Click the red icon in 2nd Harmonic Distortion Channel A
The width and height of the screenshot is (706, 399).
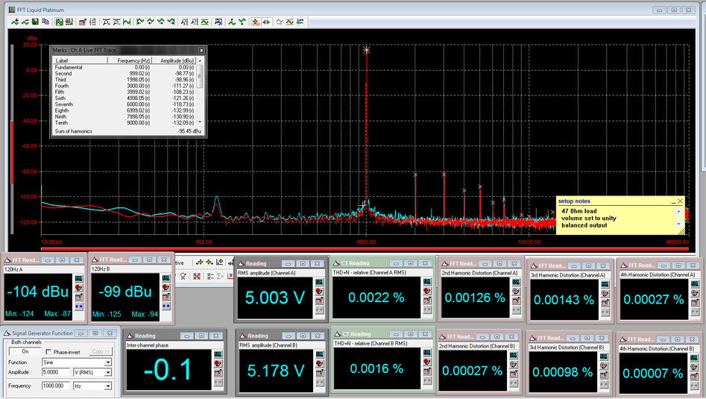[516, 292]
